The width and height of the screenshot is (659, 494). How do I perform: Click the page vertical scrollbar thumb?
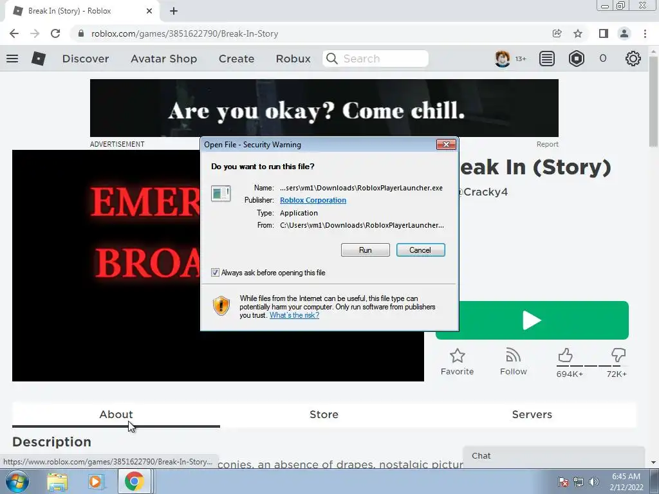(x=653, y=101)
